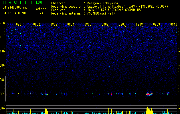
Task: Select observer name Masayuki Kobayashi
Action: 103,3
